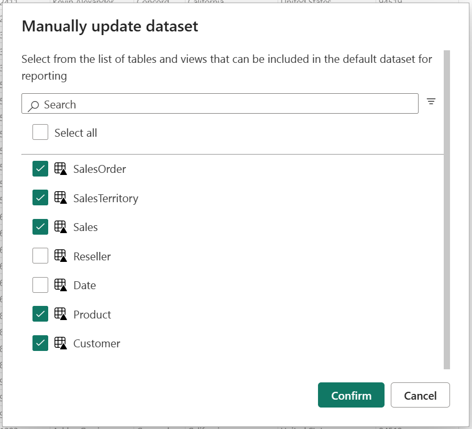Click the SalesOrder table icon

tap(61, 169)
